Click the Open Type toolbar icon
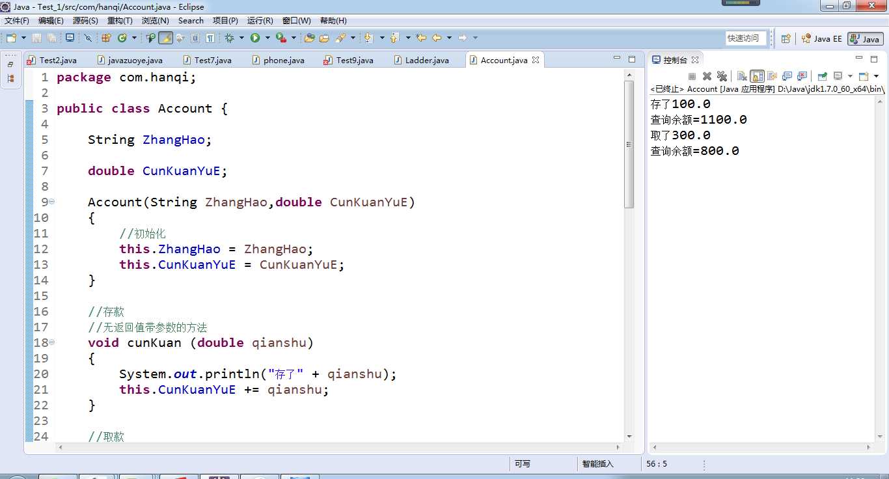This screenshot has height=479, width=889. (x=150, y=38)
